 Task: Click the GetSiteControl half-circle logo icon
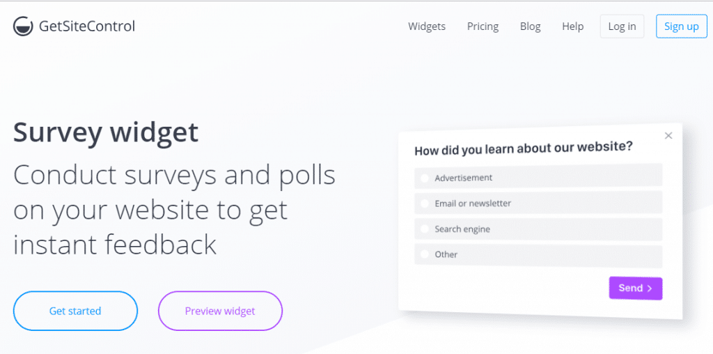[23, 26]
